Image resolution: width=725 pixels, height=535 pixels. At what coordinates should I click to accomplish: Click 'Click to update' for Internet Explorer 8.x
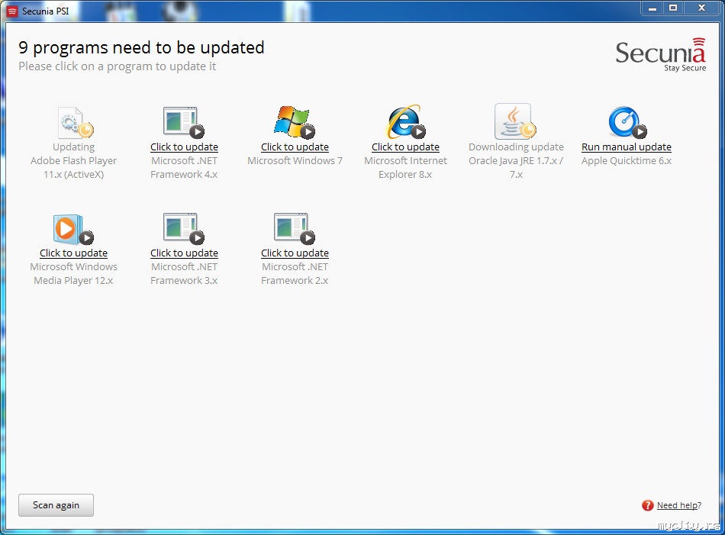click(x=405, y=147)
